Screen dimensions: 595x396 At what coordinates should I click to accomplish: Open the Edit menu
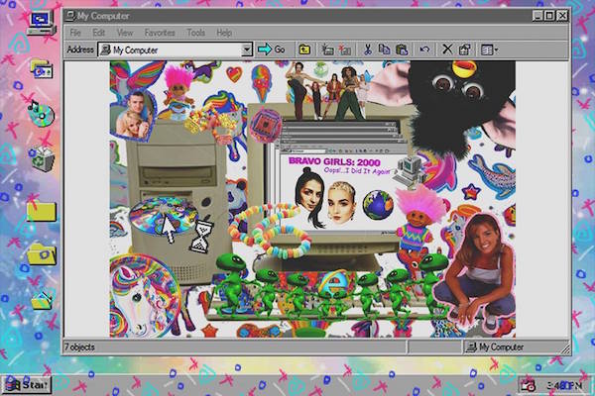(x=98, y=33)
